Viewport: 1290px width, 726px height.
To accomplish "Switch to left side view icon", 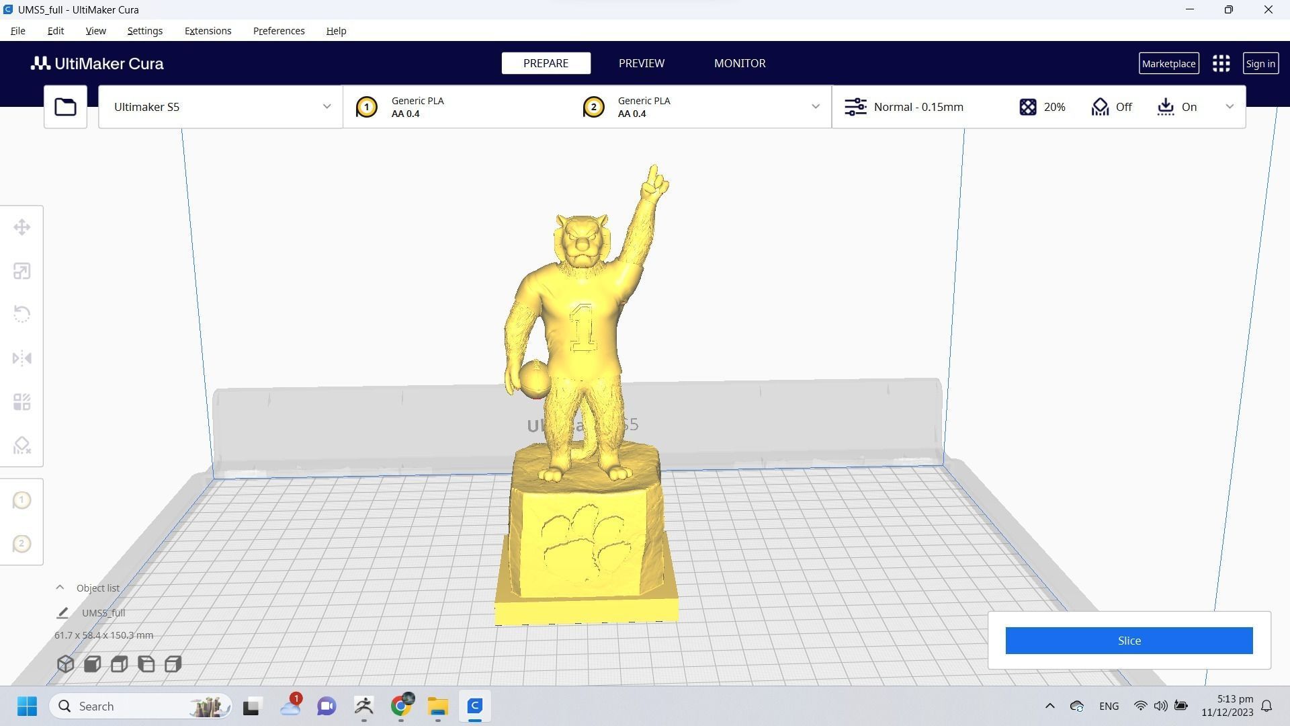I will [x=146, y=664].
